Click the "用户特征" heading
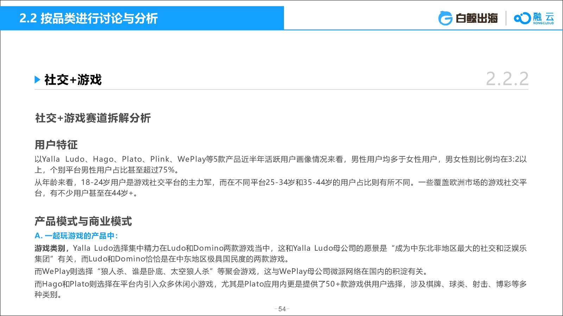The height and width of the screenshot is (316, 563). pos(56,144)
